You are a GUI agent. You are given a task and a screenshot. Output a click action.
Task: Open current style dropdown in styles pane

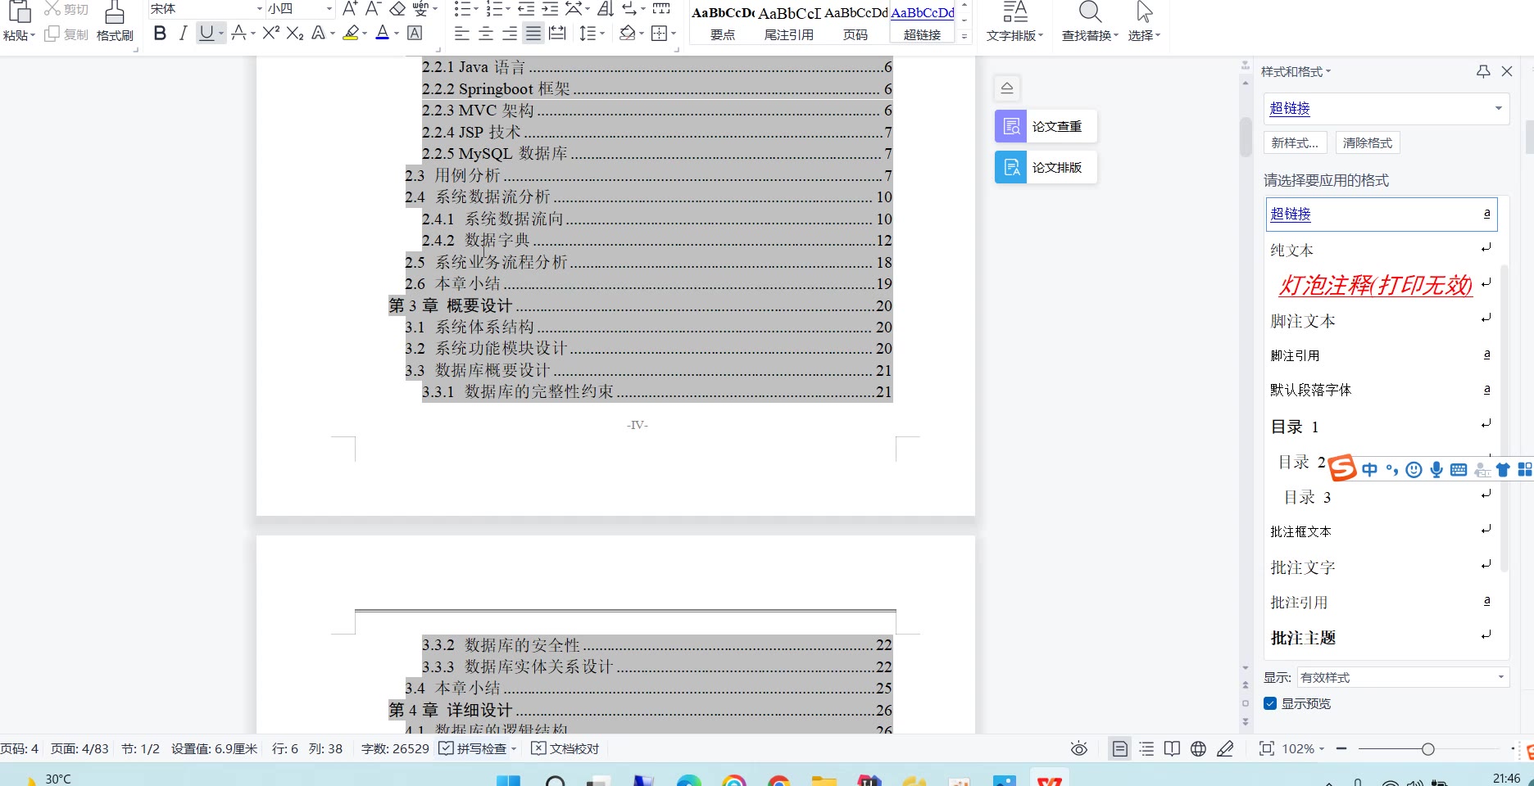point(1499,108)
